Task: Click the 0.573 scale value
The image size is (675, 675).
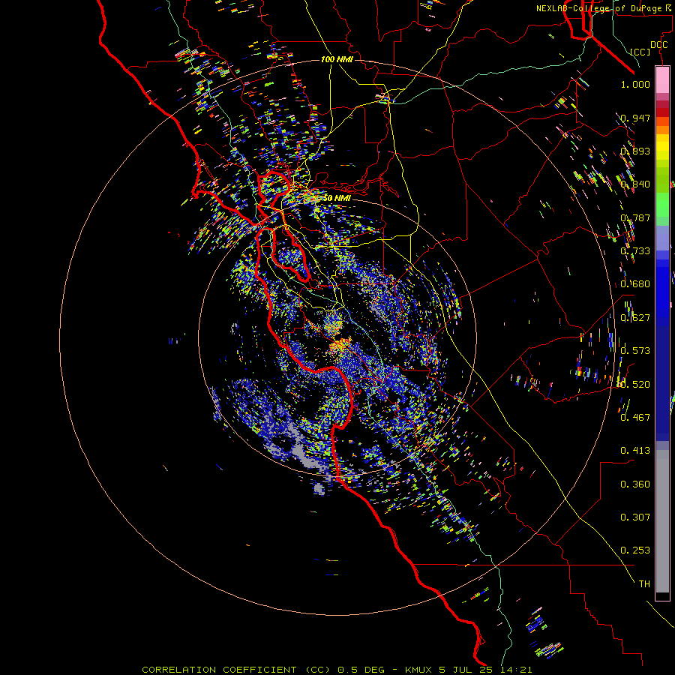Action: click(x=635, y=351)
